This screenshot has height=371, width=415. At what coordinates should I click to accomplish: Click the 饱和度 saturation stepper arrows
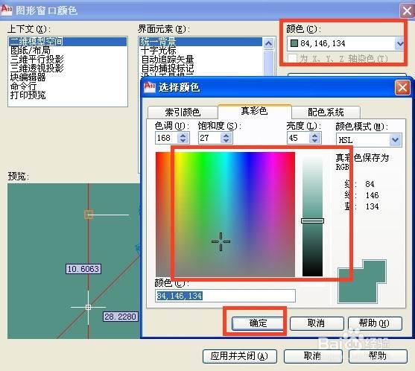click(226, 138)
